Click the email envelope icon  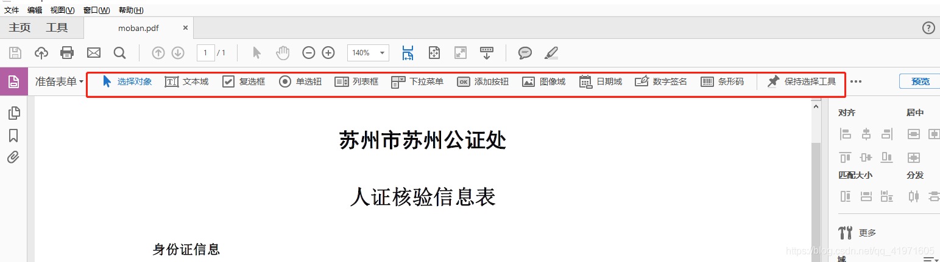click(x=93, y=53)
